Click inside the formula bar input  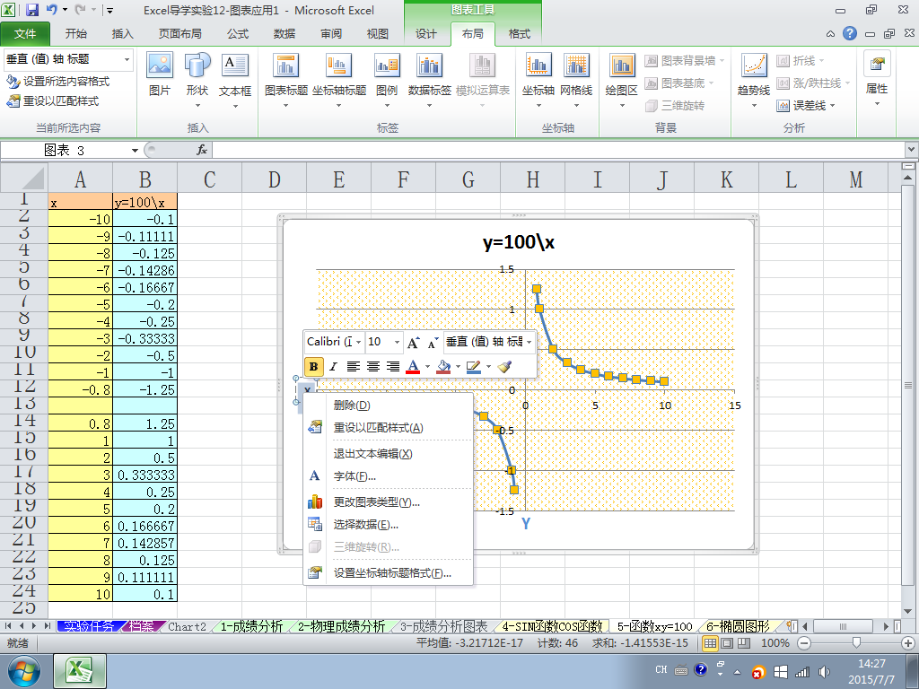click(x=558, y=151)
